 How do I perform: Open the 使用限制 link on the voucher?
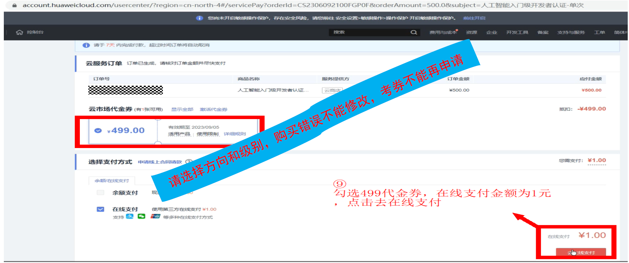(x=207, y=134)
